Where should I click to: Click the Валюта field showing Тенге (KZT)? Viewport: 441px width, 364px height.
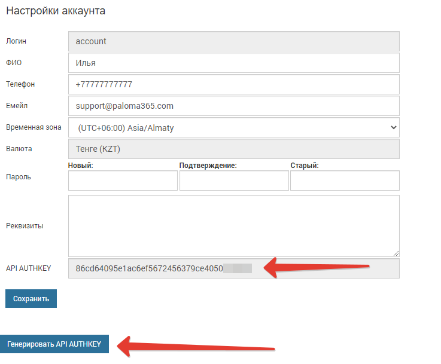point(233,149)
